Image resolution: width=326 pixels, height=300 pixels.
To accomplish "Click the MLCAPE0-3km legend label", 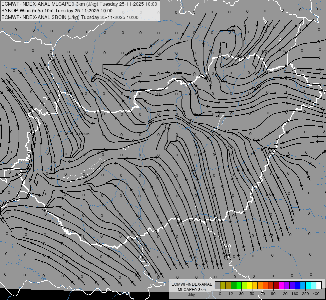I will [x=192, y=290].
